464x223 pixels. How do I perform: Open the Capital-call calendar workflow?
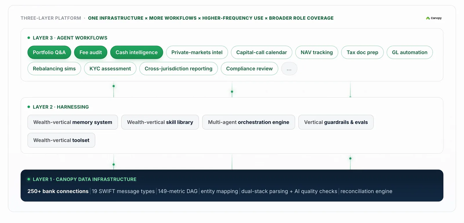coord(262,52)
